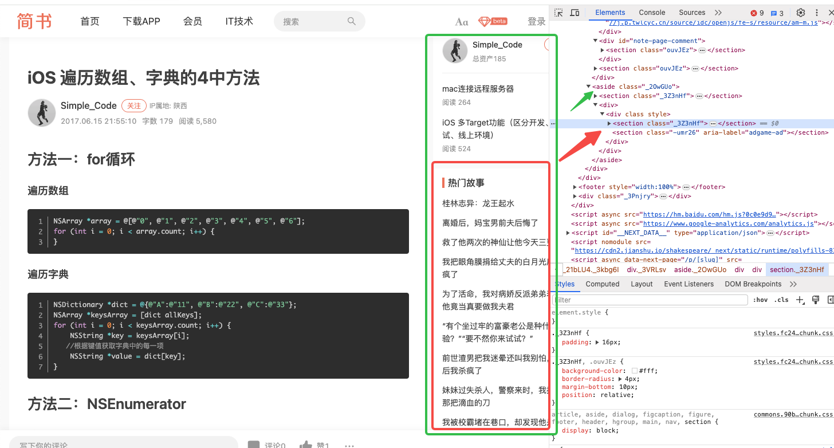Toggle the .cls element classes button

tap(781, 300)
